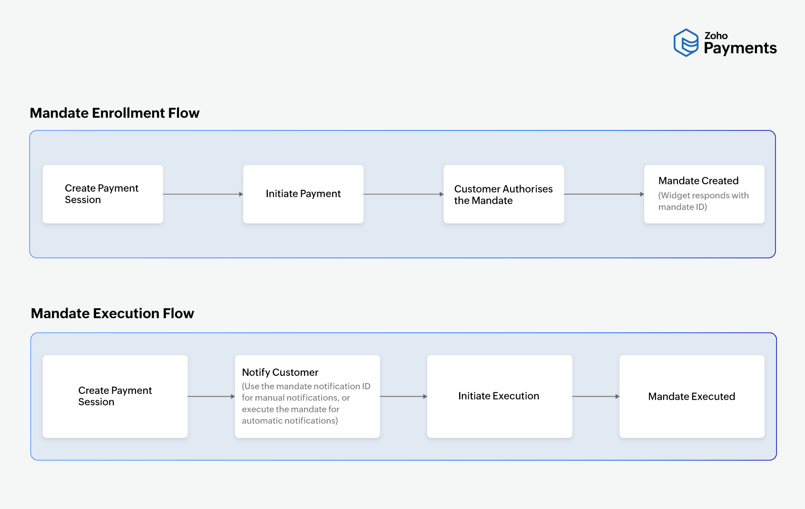Select the Mandate Executed step box
Screen dimensions: 805x509
tap(691, 397)
